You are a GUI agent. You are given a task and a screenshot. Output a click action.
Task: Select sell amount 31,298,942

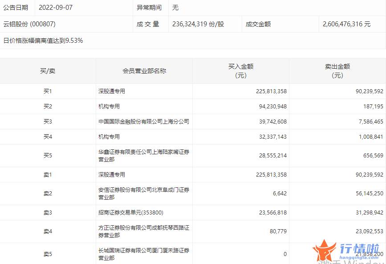coord(370,213)
